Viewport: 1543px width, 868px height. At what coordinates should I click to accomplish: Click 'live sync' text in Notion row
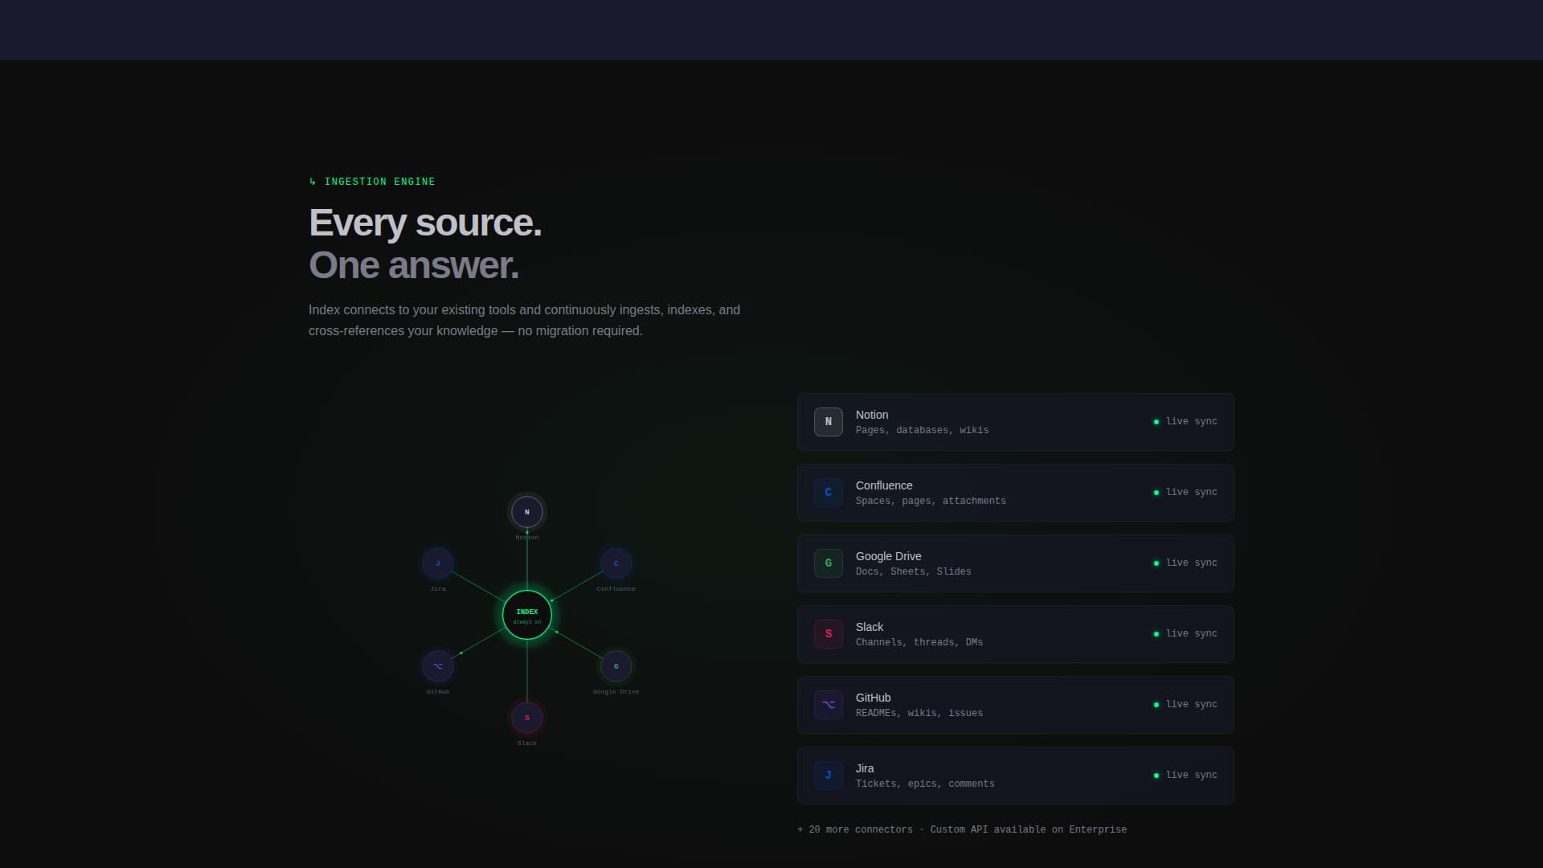(x=1192, y=421)
